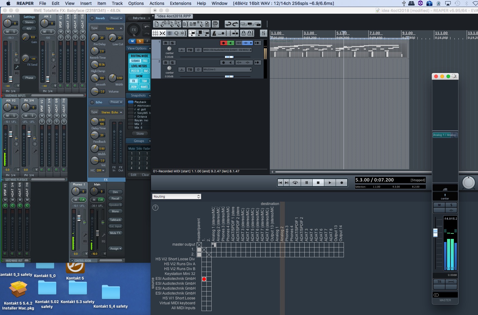Open the Reverb Type Space dropdown
This screenshot has height=315, width=478.
[111, 28]
